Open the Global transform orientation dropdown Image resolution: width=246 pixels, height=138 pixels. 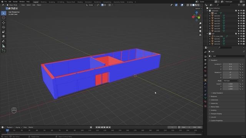click(91, 5)
